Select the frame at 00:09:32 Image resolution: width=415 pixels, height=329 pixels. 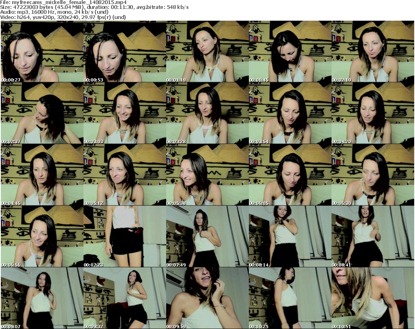coord(125,298)
